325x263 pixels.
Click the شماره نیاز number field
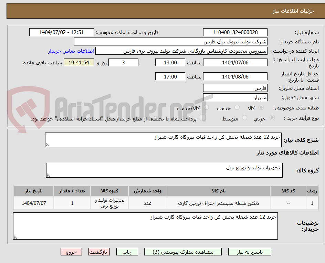(235, 32)
